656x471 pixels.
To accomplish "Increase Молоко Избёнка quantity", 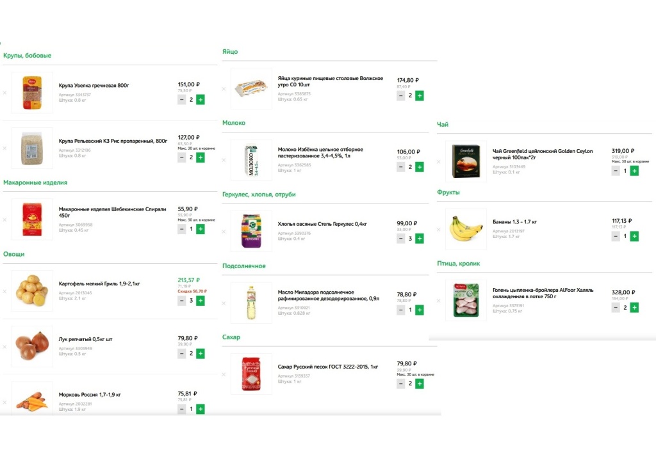I will 420,167.
